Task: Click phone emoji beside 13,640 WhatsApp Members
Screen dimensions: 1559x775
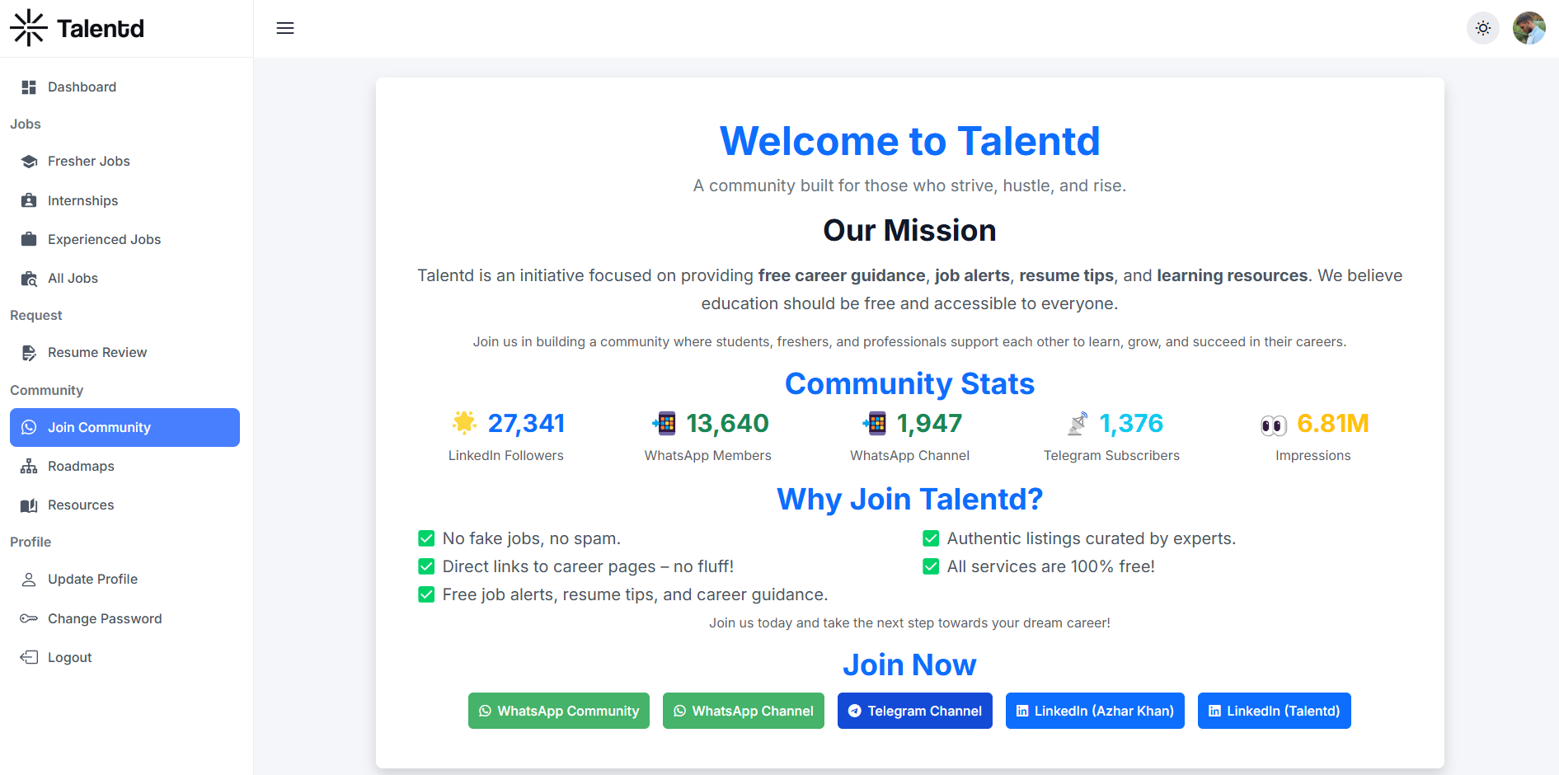Action: coord(664,423)
